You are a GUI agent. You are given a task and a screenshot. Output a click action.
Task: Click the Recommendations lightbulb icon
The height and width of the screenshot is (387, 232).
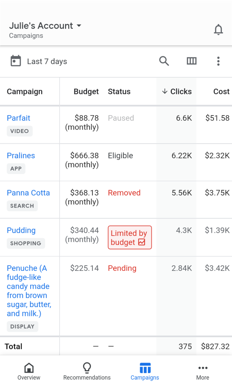87,368
